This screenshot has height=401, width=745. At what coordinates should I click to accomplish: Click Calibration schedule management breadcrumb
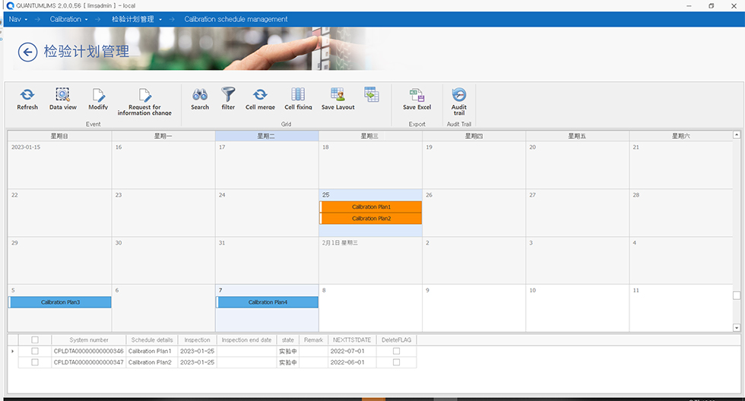(236, 19)
